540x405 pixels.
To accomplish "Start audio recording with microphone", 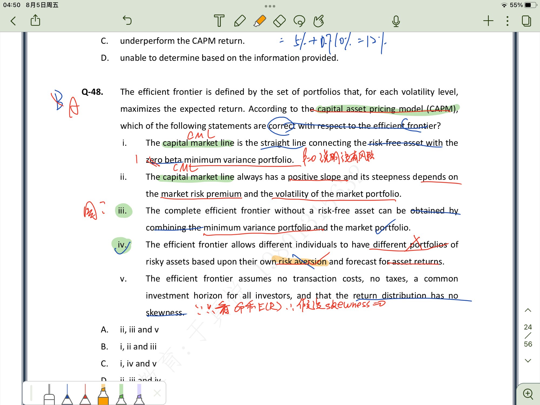I will (396, 21).
